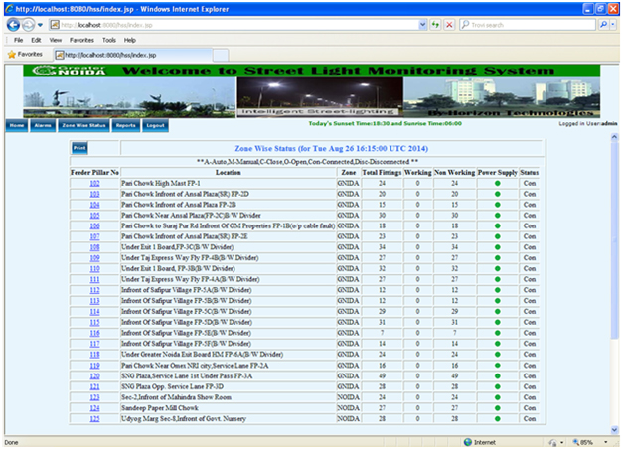Viewport: 624px width, 449px height.
Task: Go to the Alarms page
Action: tap(43, 126)
